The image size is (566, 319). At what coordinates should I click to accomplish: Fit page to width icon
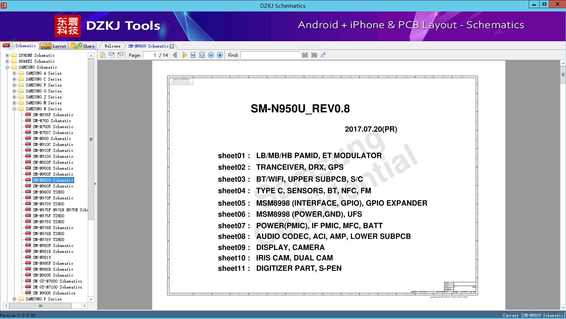(x=193, y=55)
